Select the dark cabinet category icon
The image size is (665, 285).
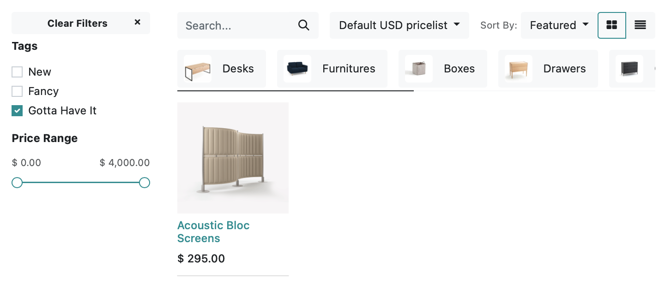pos(629,69)
